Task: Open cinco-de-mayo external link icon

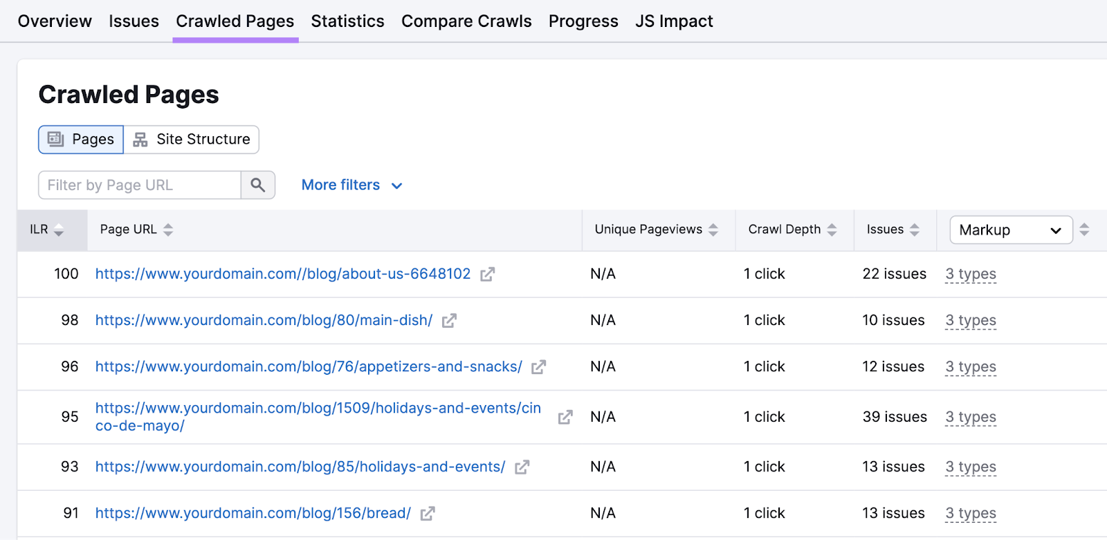Action: coord(565,417)
